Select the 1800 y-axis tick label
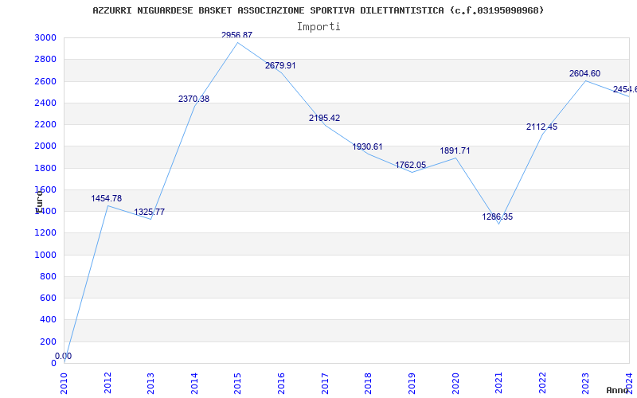Screen dimensions: 637x398 [x=45, y=168]
